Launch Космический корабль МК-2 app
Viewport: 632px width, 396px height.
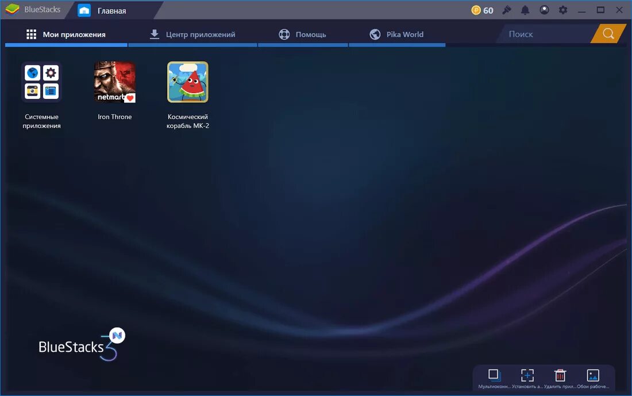(188, 82)
